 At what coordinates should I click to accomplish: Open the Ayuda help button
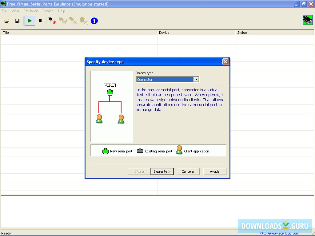pos(214,171)
